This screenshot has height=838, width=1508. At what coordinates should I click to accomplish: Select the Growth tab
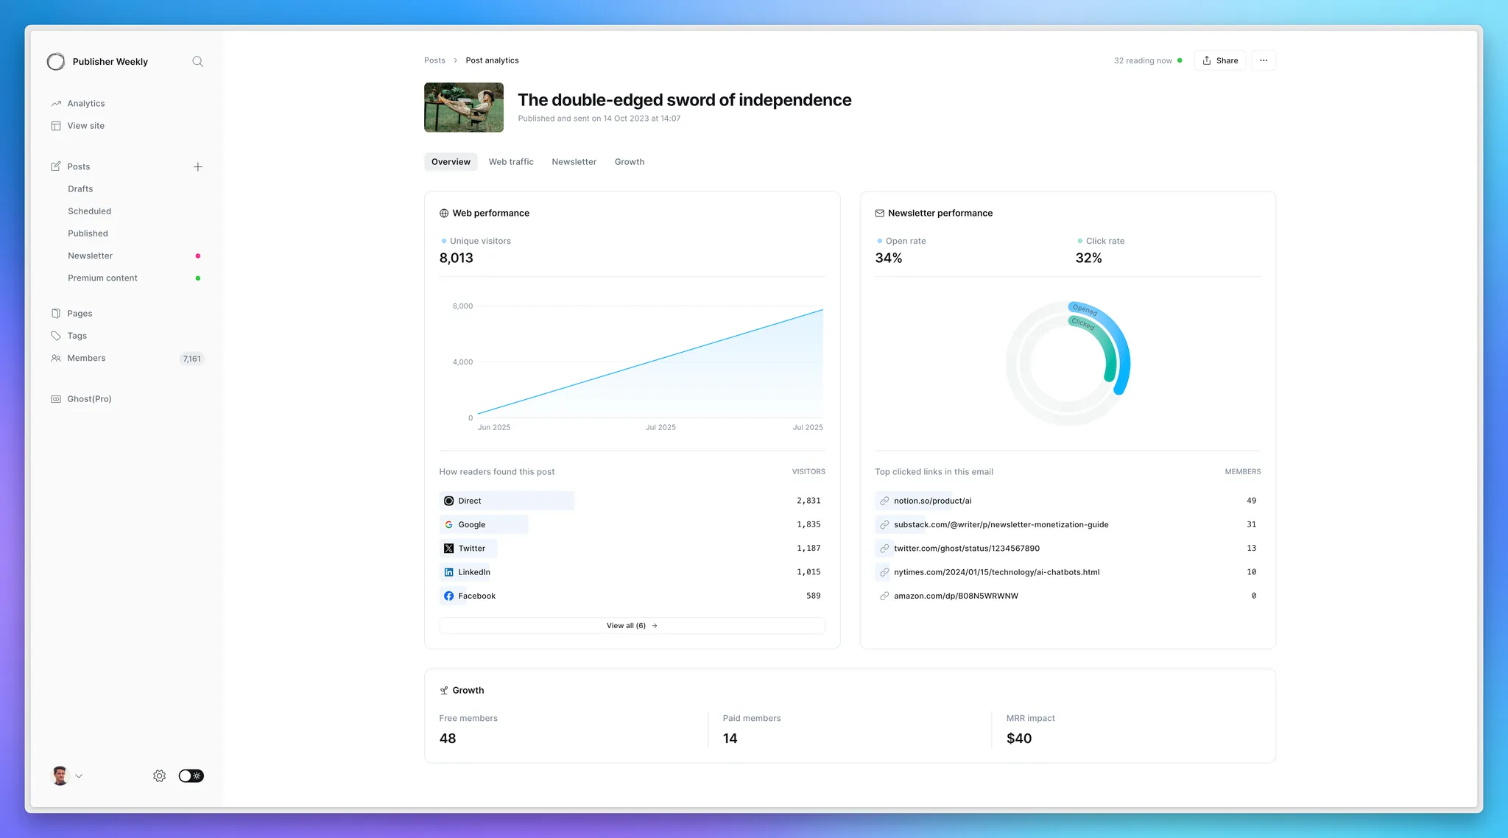[629, 162]
